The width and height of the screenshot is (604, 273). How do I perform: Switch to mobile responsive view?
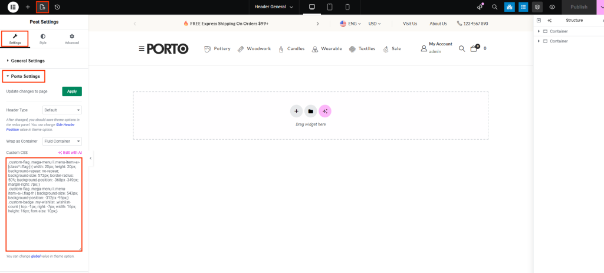(x=347, y=7)
